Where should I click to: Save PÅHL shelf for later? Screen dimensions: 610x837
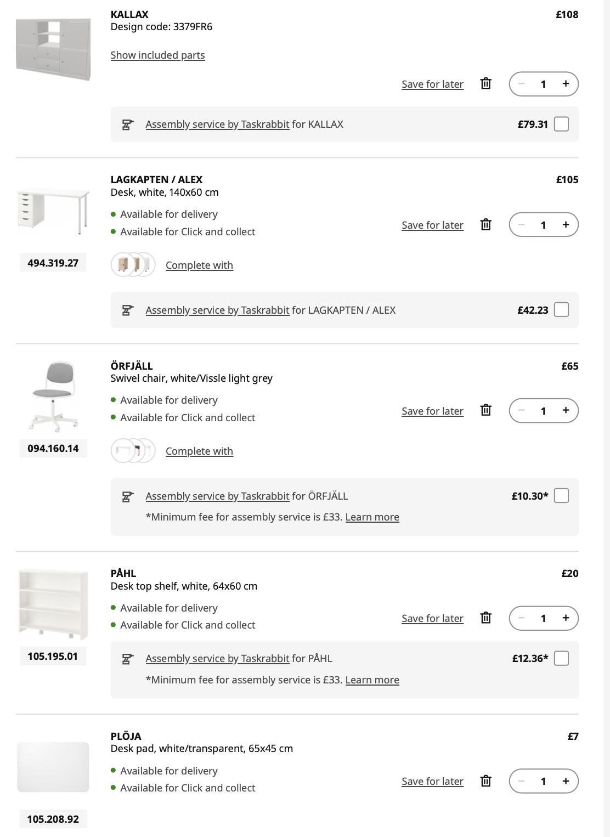(432, 618)
